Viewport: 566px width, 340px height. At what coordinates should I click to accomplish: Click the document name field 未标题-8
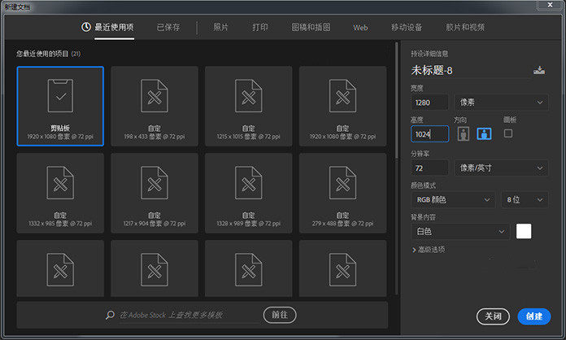(x=470, y=71)
